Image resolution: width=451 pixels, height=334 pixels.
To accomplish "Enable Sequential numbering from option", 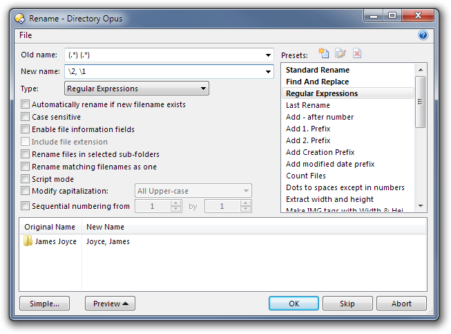I will pos(26,206).
